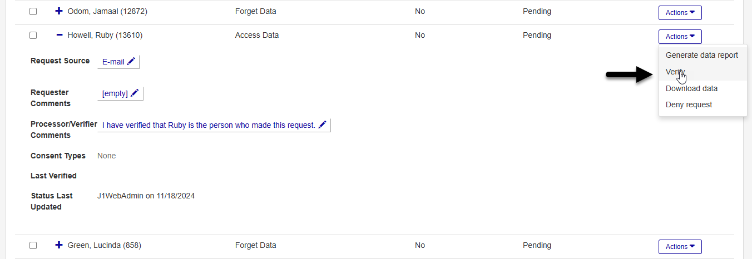752x259 pixels.
Task: Edit the [empty] requester comments field
Action: [115, 93]
